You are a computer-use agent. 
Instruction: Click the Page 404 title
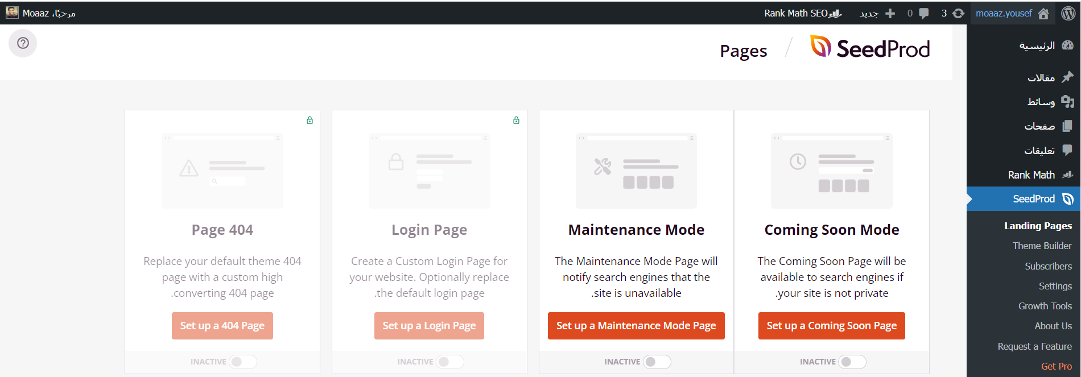(x=222, y=230)
